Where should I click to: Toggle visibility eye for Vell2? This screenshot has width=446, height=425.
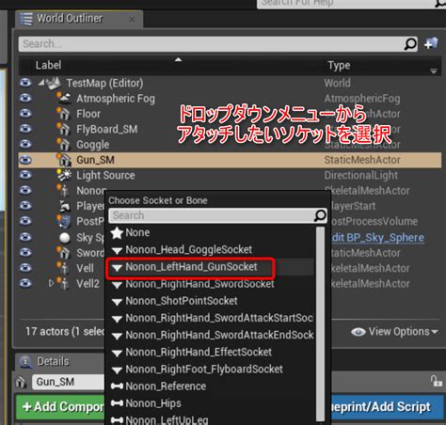pos(25,283)
